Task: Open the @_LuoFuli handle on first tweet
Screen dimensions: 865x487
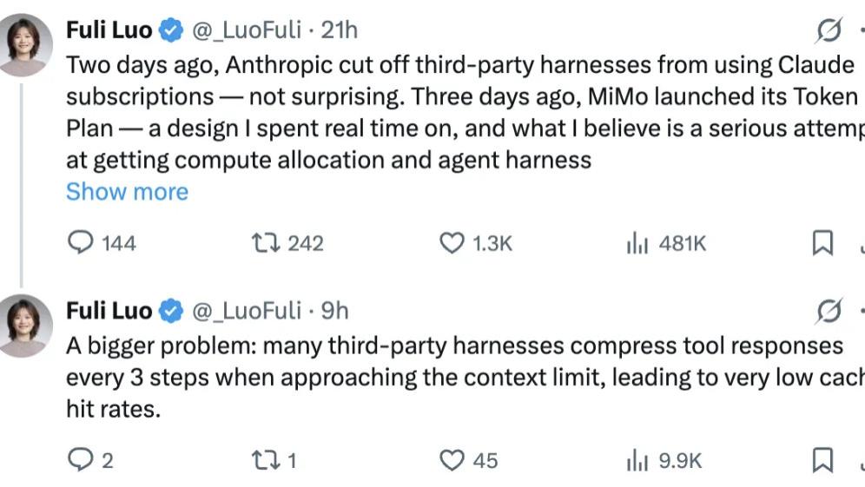Action: pyautogui.click(x=246, y=30)
